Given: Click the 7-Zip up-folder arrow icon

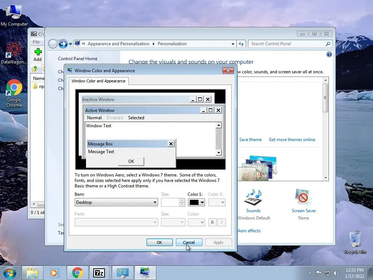Looking at the screenshot, I should point(35,69).
